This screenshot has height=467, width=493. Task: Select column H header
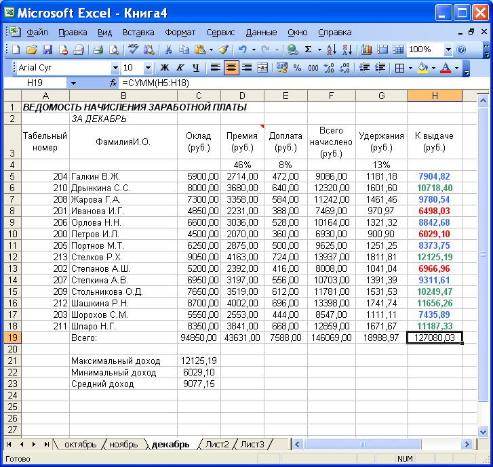pos(435,96)
